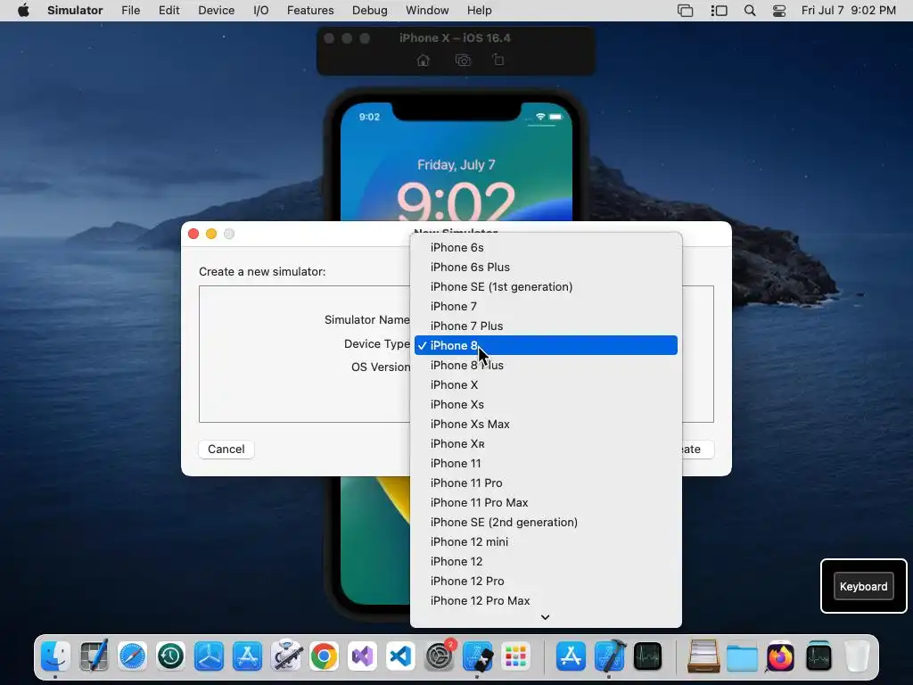
Task: Click the down arrow at the device list bottom
Action: [x=545, y=617]
